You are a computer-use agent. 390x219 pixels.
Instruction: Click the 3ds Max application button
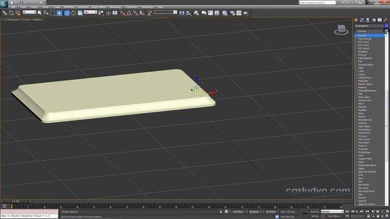(x=4, y=4)
